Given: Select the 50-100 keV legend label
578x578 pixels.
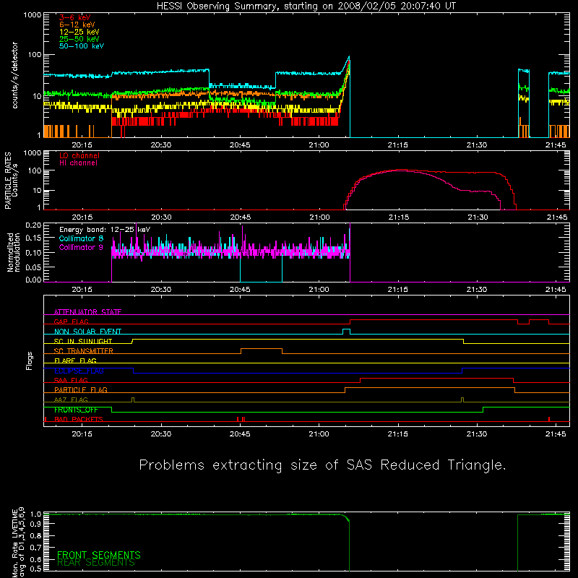Looking at the screenshot, I should [82, 46].
